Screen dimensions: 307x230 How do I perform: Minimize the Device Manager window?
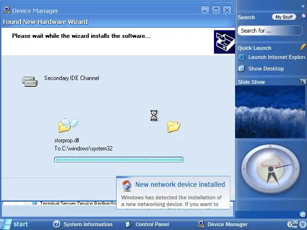pyautogui.click(x=205, y=10)
